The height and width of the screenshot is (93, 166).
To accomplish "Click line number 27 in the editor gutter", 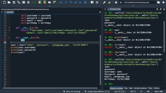I will [5, 52].
